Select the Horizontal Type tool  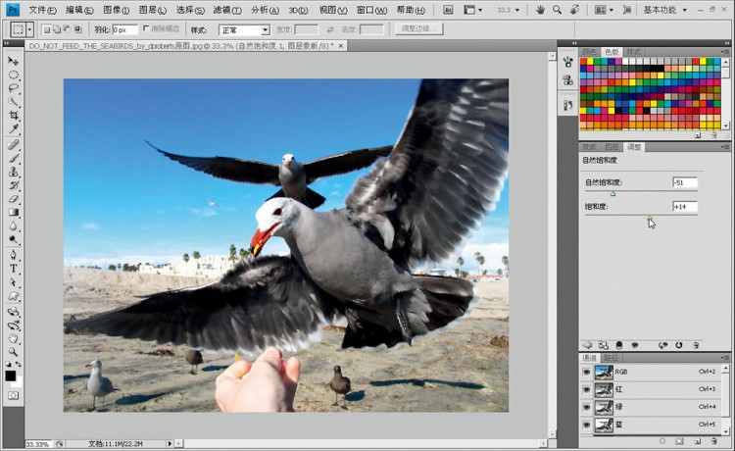14,268
